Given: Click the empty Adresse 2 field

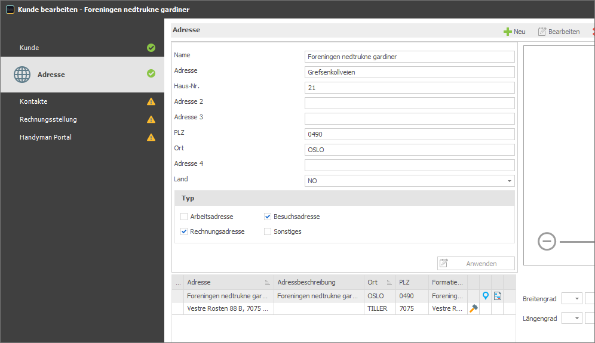Looking at the screenshot, I should [x=409, y=103].
